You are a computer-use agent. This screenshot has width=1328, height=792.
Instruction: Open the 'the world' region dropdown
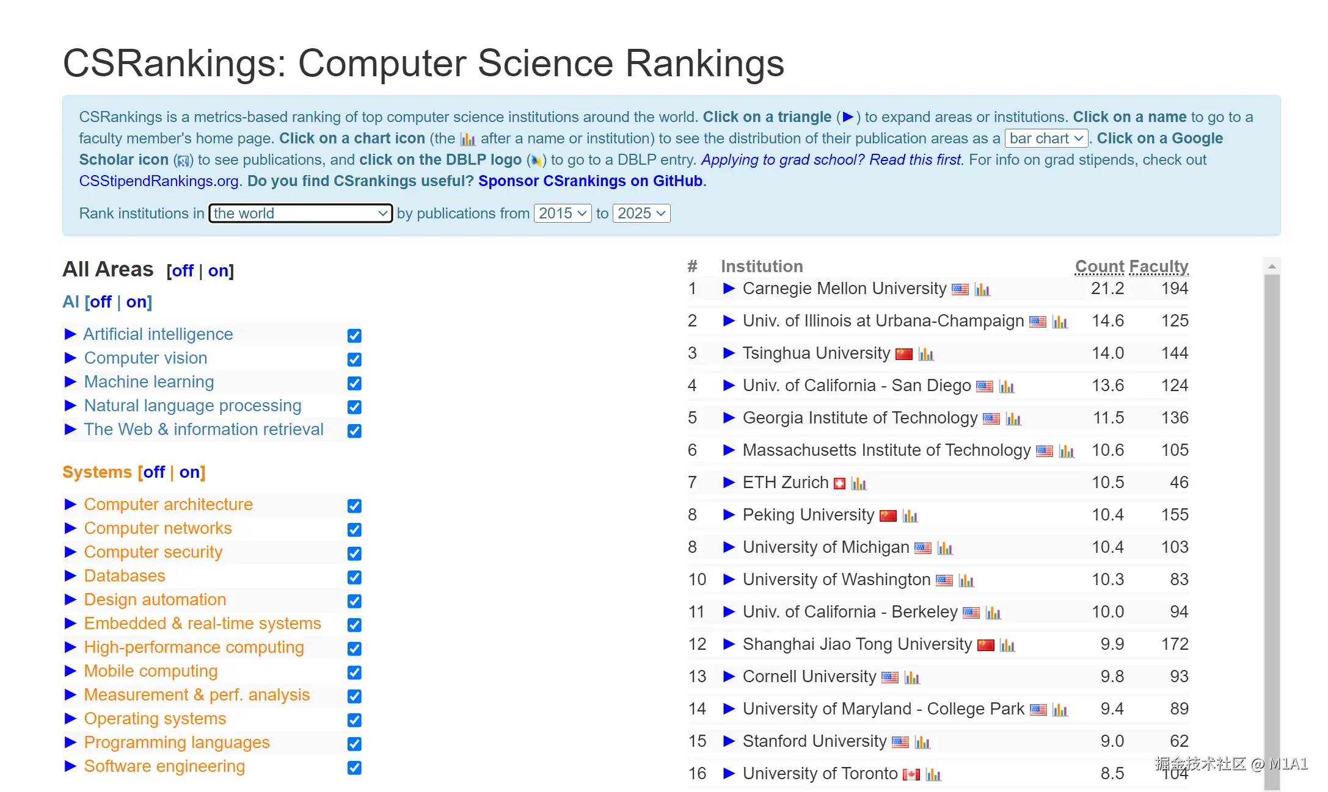301,214
